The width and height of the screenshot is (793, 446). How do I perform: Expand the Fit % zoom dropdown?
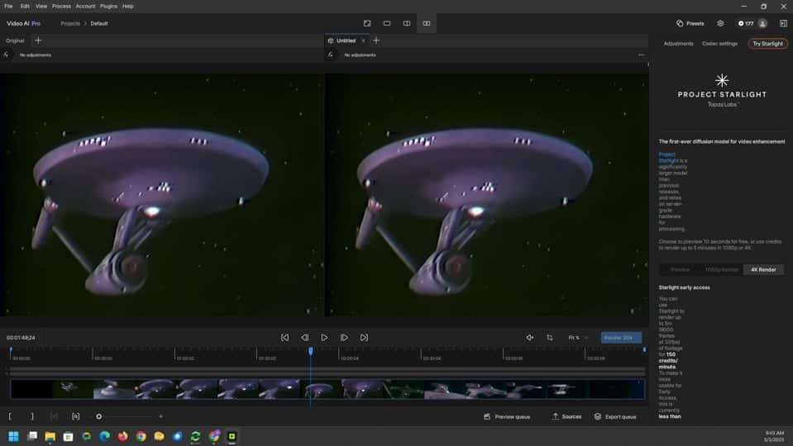577,338
